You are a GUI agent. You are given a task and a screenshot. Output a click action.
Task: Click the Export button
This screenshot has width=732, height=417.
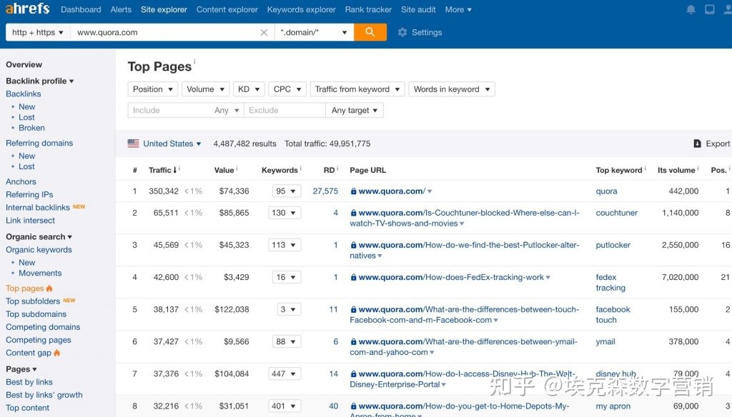(712, 144)
